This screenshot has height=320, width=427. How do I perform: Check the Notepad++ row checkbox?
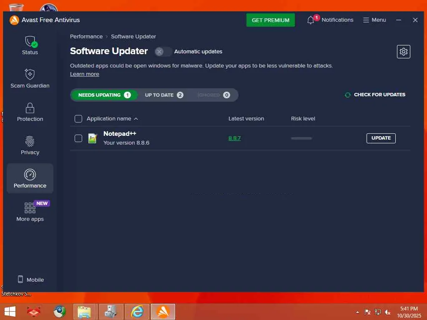click(78, 138)
